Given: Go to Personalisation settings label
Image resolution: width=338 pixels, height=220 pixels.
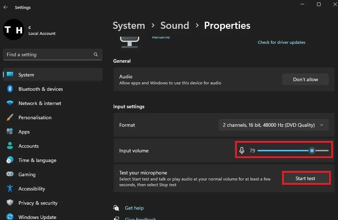Looking at the screenshot, I should [35, 117].
